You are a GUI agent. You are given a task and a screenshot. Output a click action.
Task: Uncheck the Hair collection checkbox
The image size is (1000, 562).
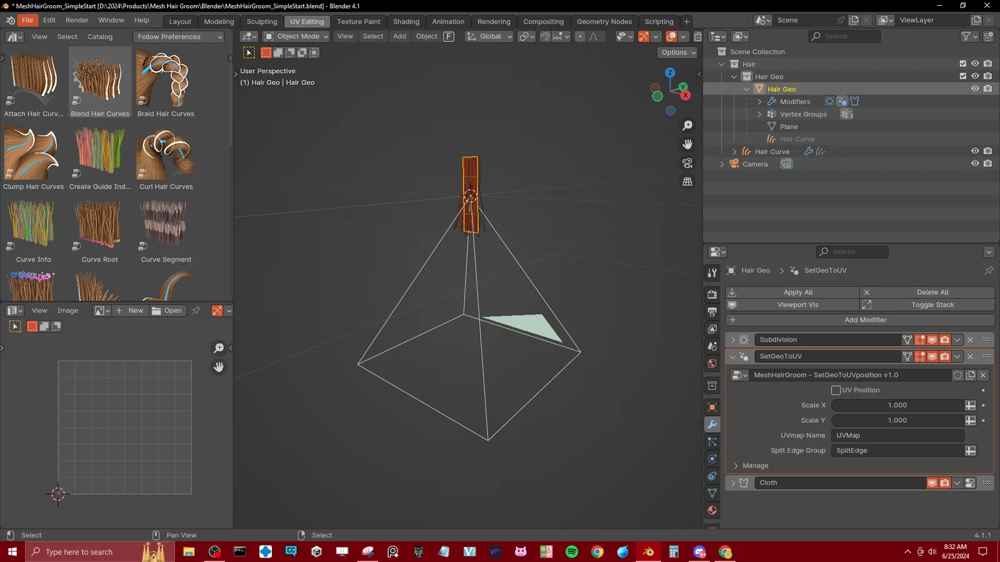(x=962, y=64)
